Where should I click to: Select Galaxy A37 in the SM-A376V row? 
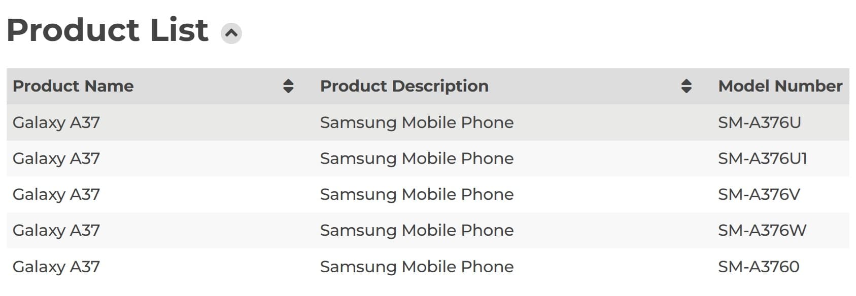click(56, 194)
